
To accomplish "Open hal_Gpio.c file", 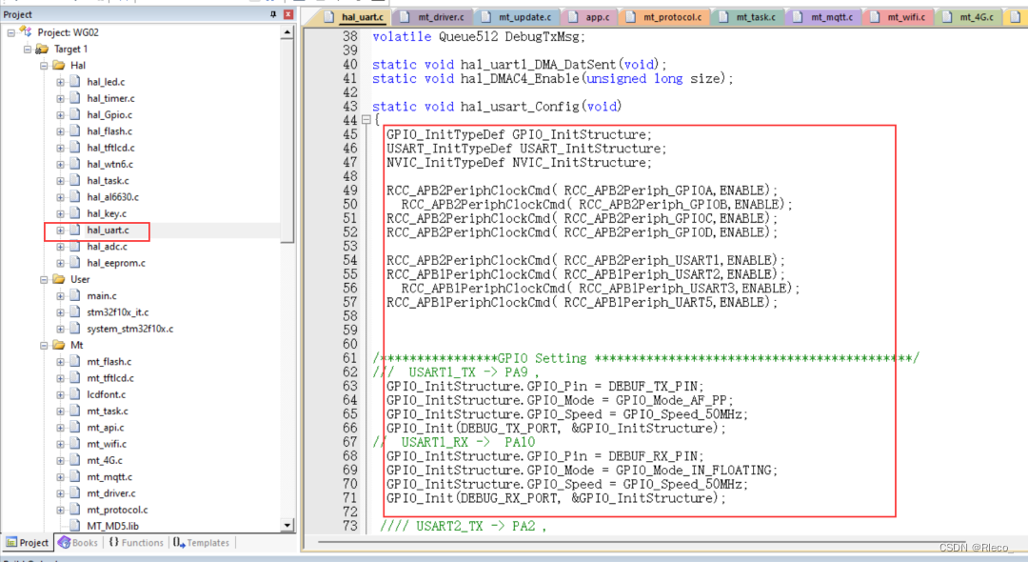I will (x=109, y=114).
